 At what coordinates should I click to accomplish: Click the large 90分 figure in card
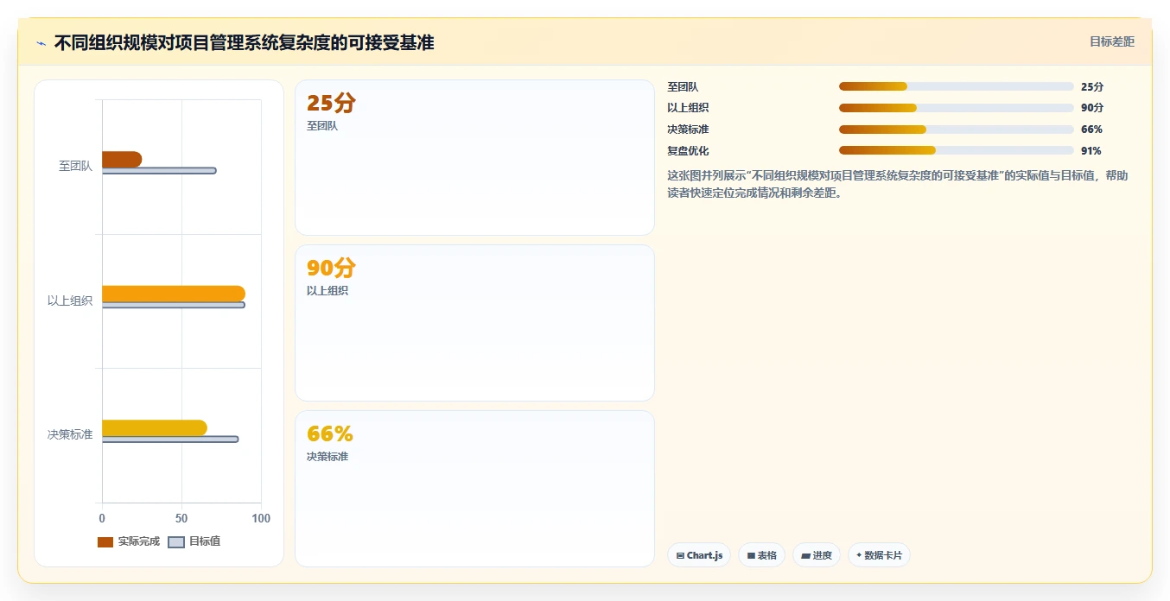coord(331,268)
